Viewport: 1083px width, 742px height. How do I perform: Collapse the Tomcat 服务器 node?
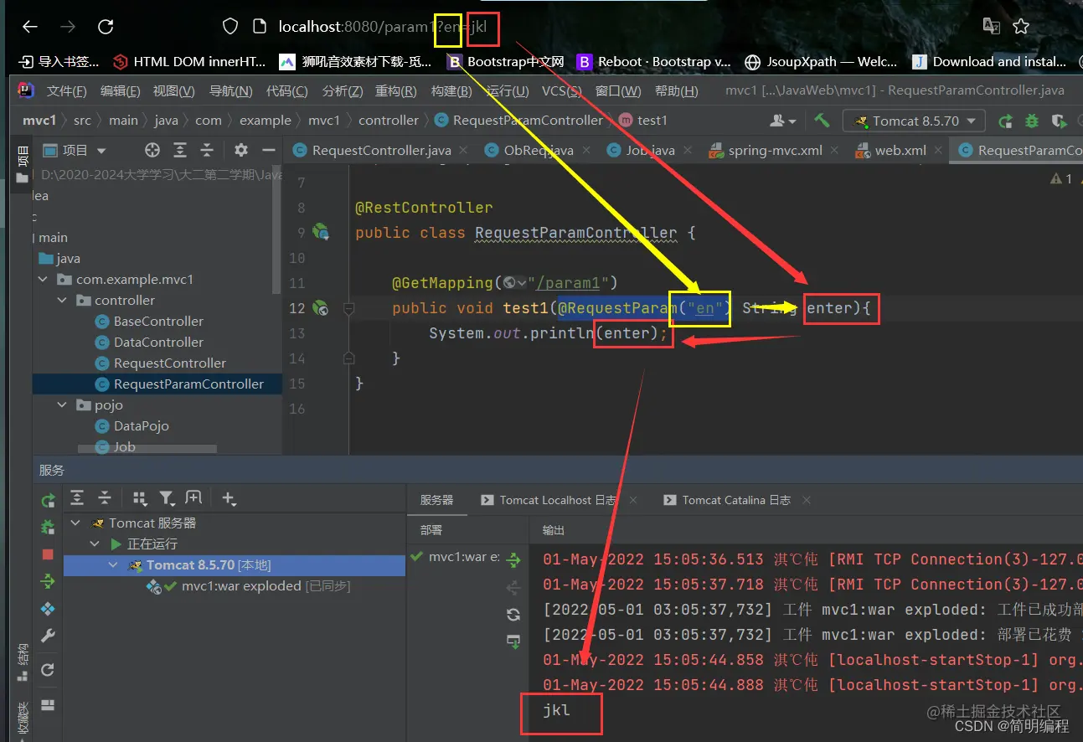tap(76, 523)
